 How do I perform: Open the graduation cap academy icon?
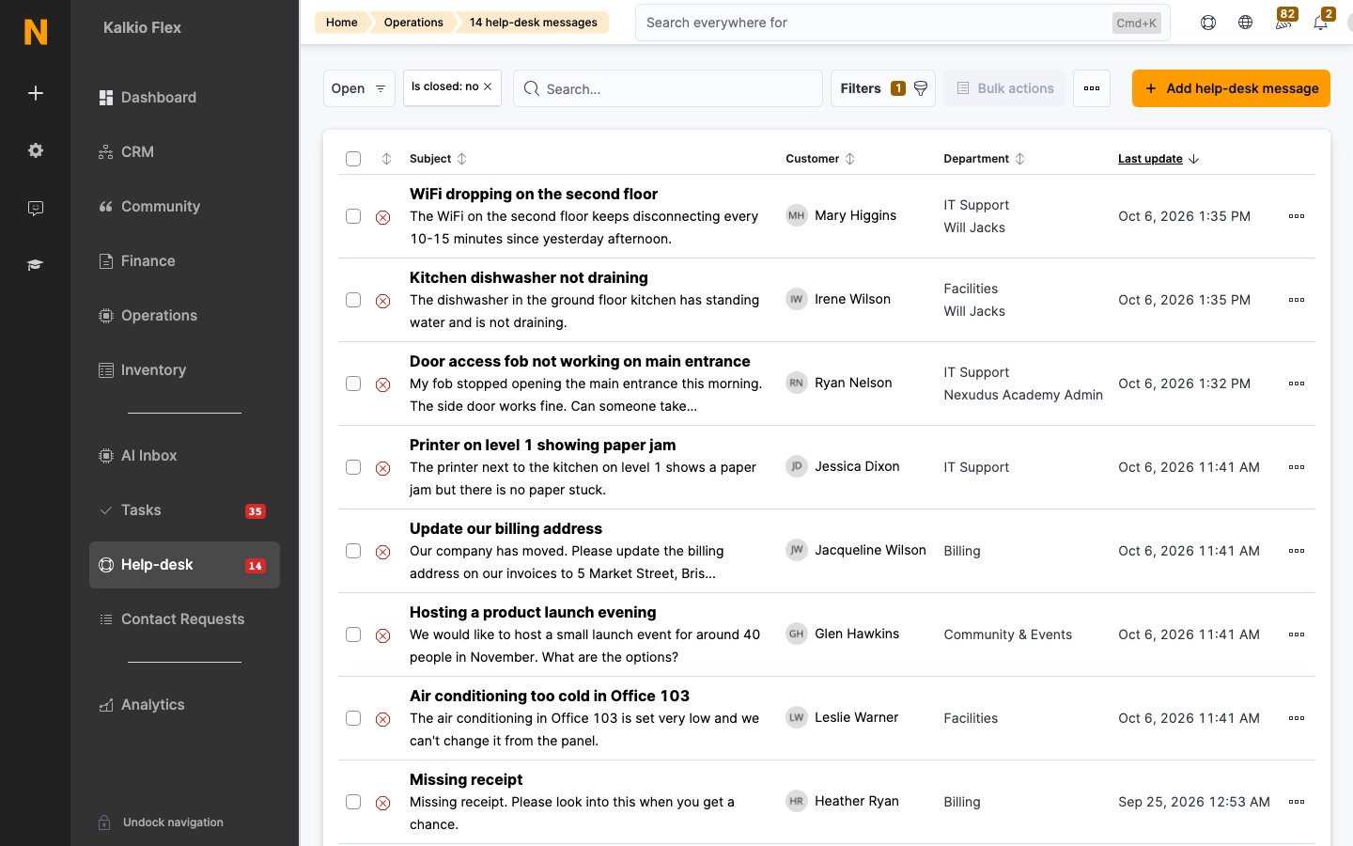click(x=36, y=265)
